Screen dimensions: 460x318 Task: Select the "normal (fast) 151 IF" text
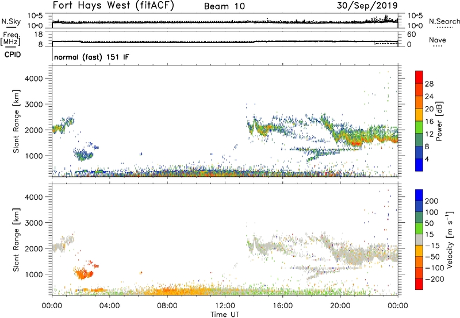pos(91,57)
